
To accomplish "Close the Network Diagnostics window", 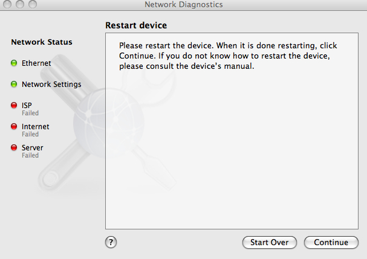I will pos(7,4).
